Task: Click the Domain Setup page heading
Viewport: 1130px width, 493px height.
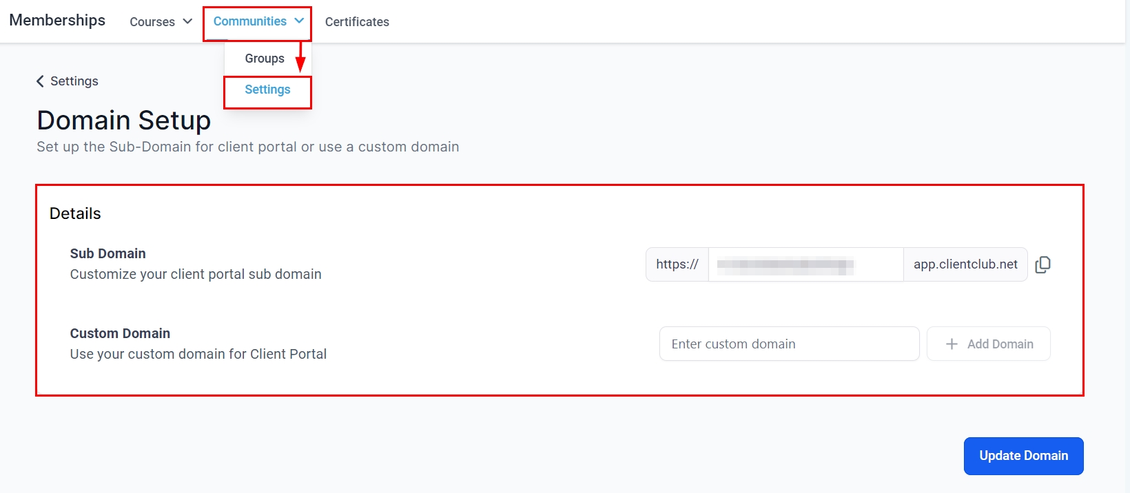Action: pos(124,120)
